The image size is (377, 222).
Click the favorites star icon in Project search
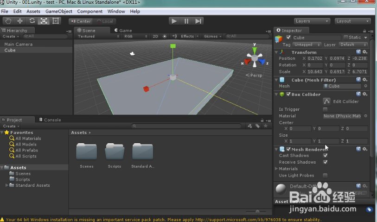coord(265,126)
